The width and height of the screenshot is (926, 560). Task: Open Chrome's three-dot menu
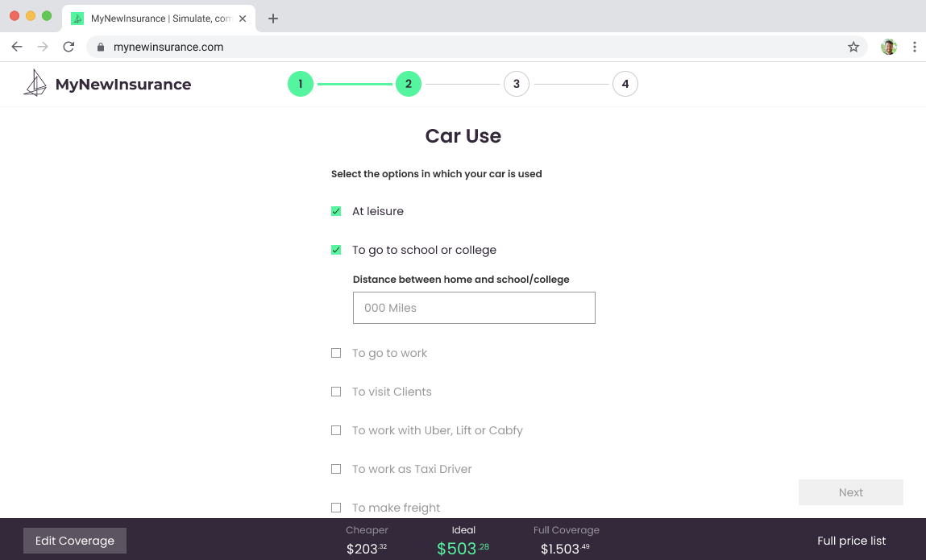point(914,47)
